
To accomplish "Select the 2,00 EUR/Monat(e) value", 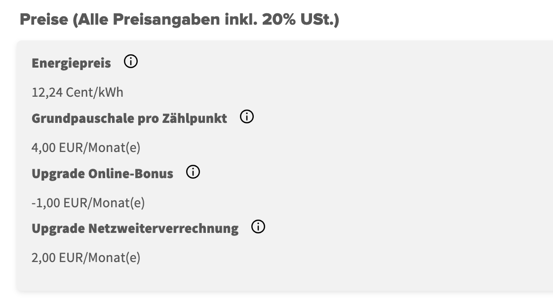I will pyautogui.click(x=86, y=258).
